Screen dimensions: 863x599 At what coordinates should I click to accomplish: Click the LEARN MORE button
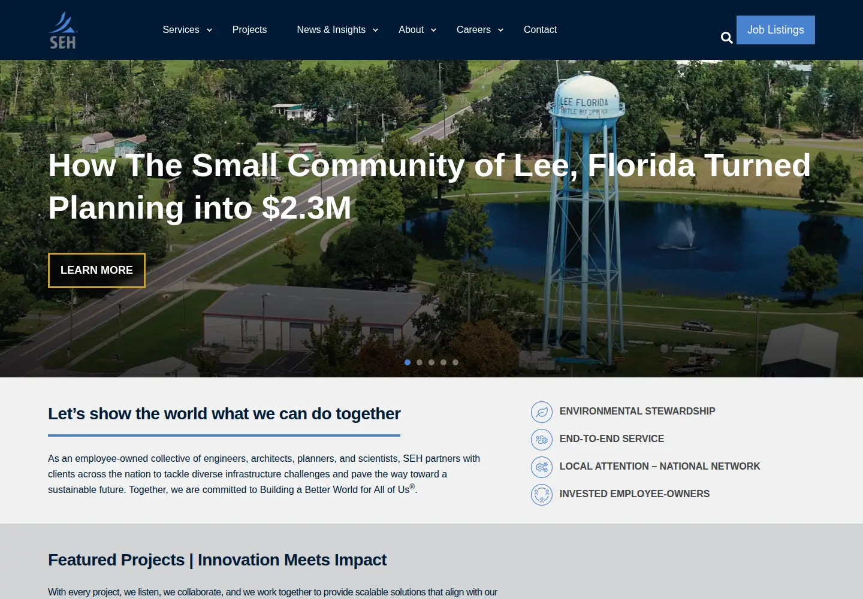[x=96, y=270]
